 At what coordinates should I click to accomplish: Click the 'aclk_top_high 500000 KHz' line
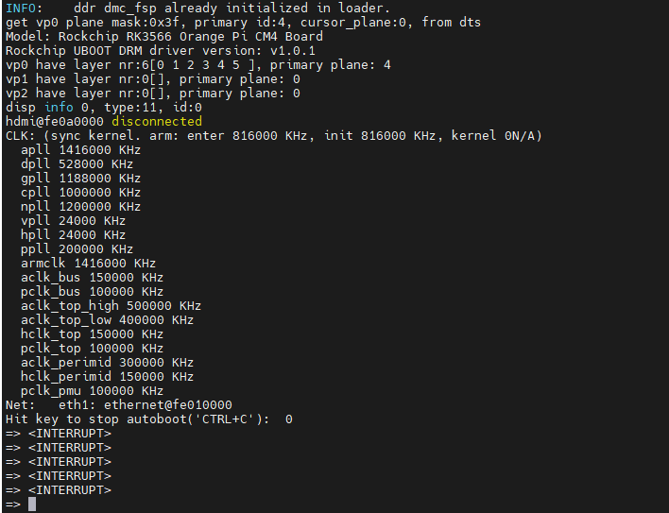click(x=111, y=306)
